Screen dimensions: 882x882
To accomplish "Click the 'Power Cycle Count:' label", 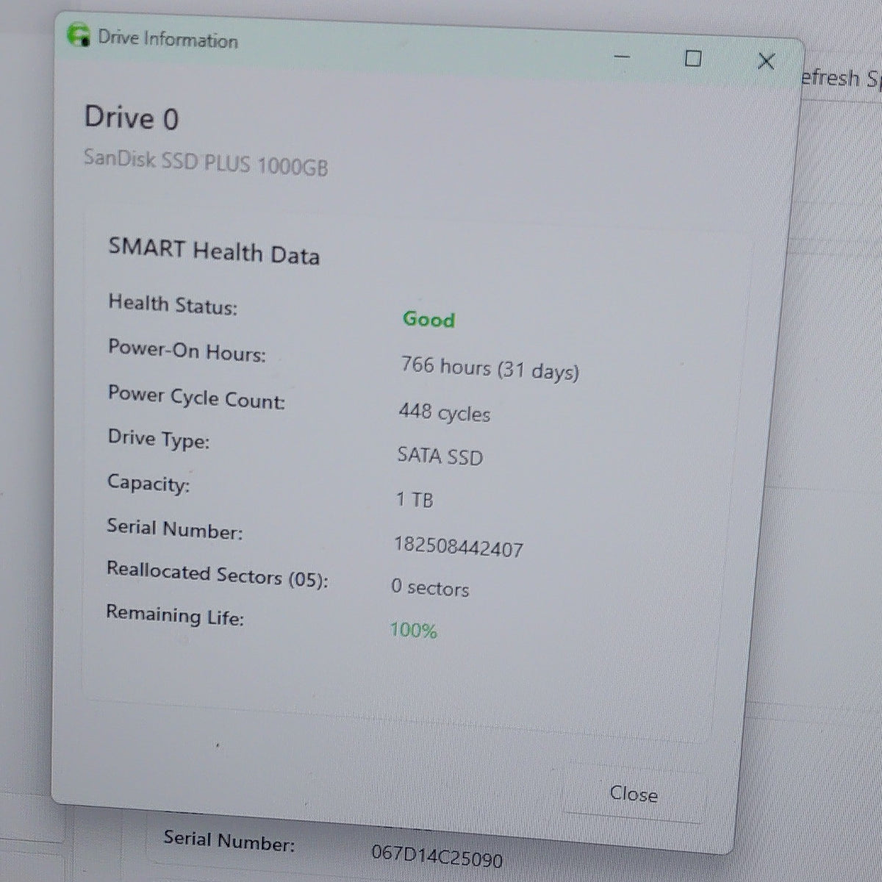I will pos(196,397).
